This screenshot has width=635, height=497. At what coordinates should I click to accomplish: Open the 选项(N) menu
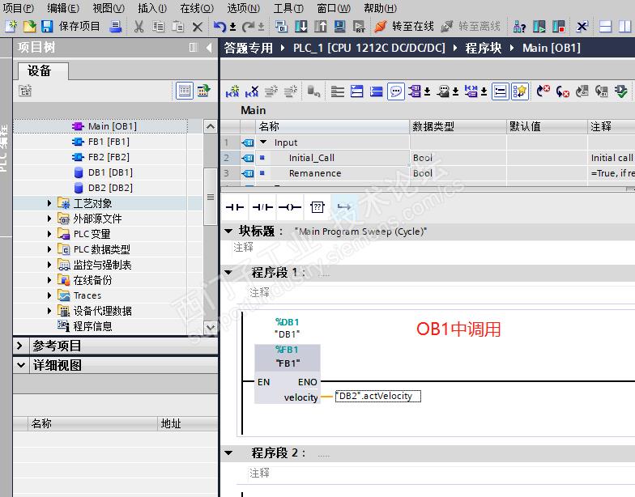tap(243, 8)
